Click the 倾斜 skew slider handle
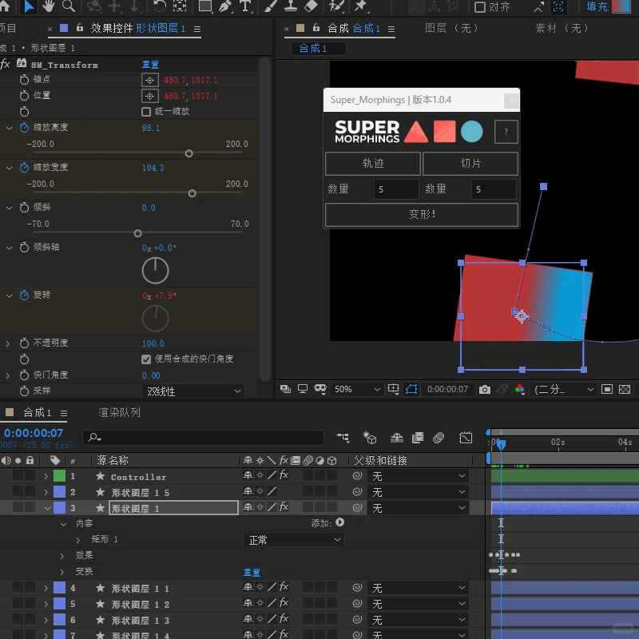 pos(137,233)
